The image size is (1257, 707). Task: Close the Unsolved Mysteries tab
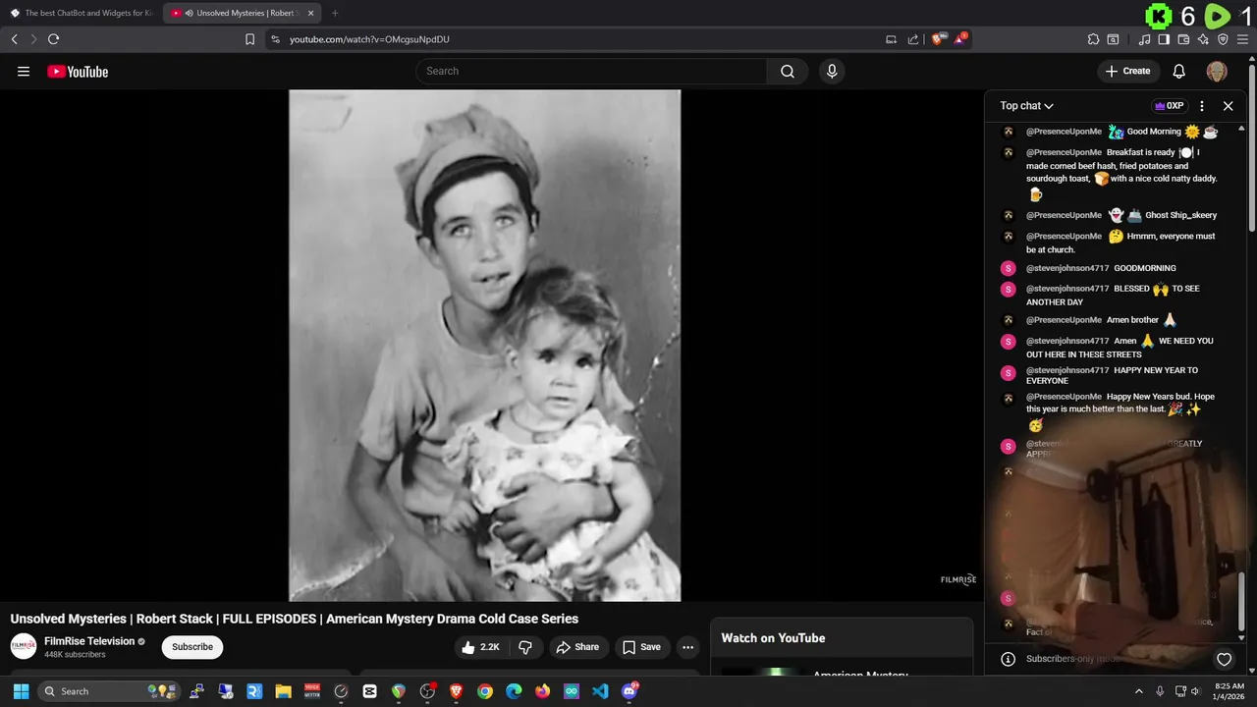311,13
